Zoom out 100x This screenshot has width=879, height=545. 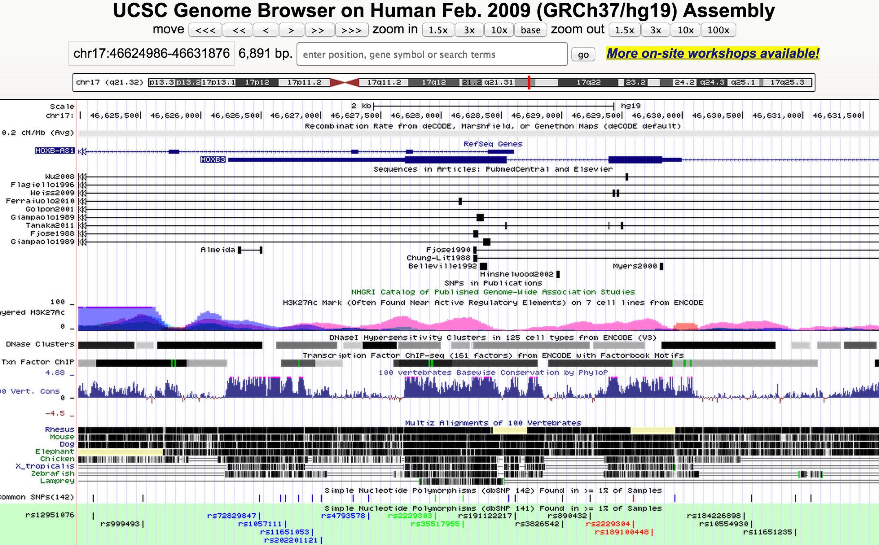pyautogui.click(x=718, y=30)
